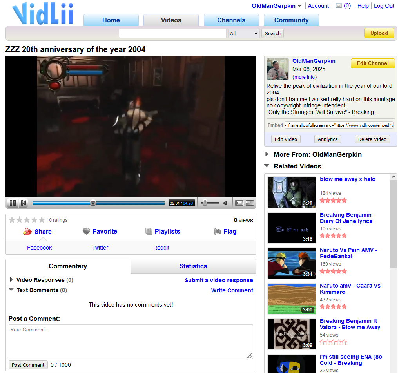The height and width of the screenshot is (373, 399).
Task: Restart video with skip-to-start button
Action: point(24,203)
